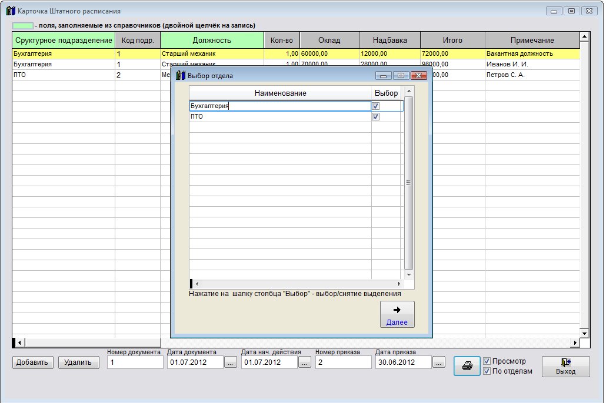606x403 pixels.
Task: Maximize the Выбор отдела dialog
Action: [x=401, y=76]
